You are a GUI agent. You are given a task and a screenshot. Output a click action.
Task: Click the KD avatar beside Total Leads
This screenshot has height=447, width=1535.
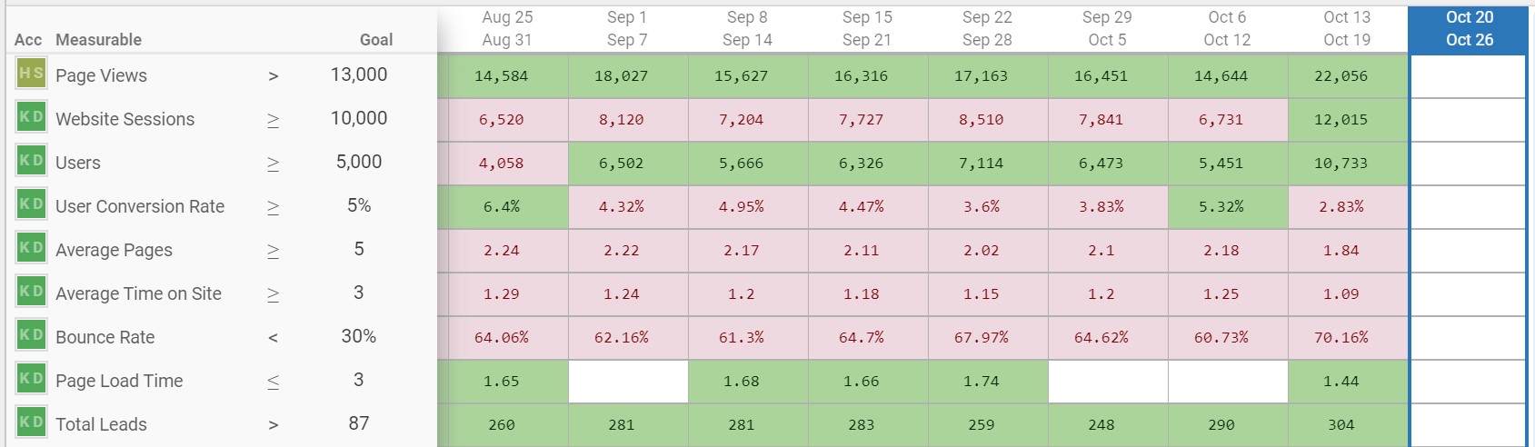click(31, 422)
